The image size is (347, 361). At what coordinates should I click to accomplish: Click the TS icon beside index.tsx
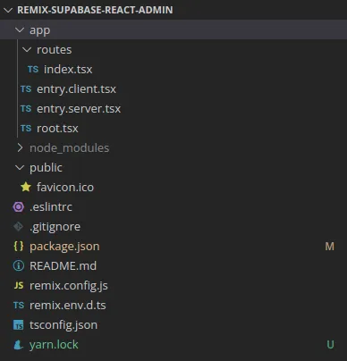(x=33, y=70)
